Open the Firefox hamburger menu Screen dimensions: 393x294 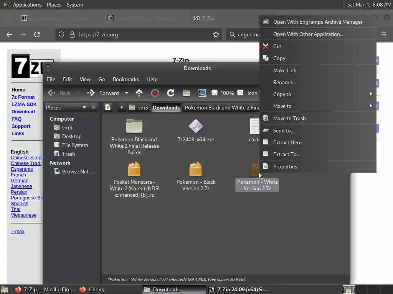click(384, 34)
